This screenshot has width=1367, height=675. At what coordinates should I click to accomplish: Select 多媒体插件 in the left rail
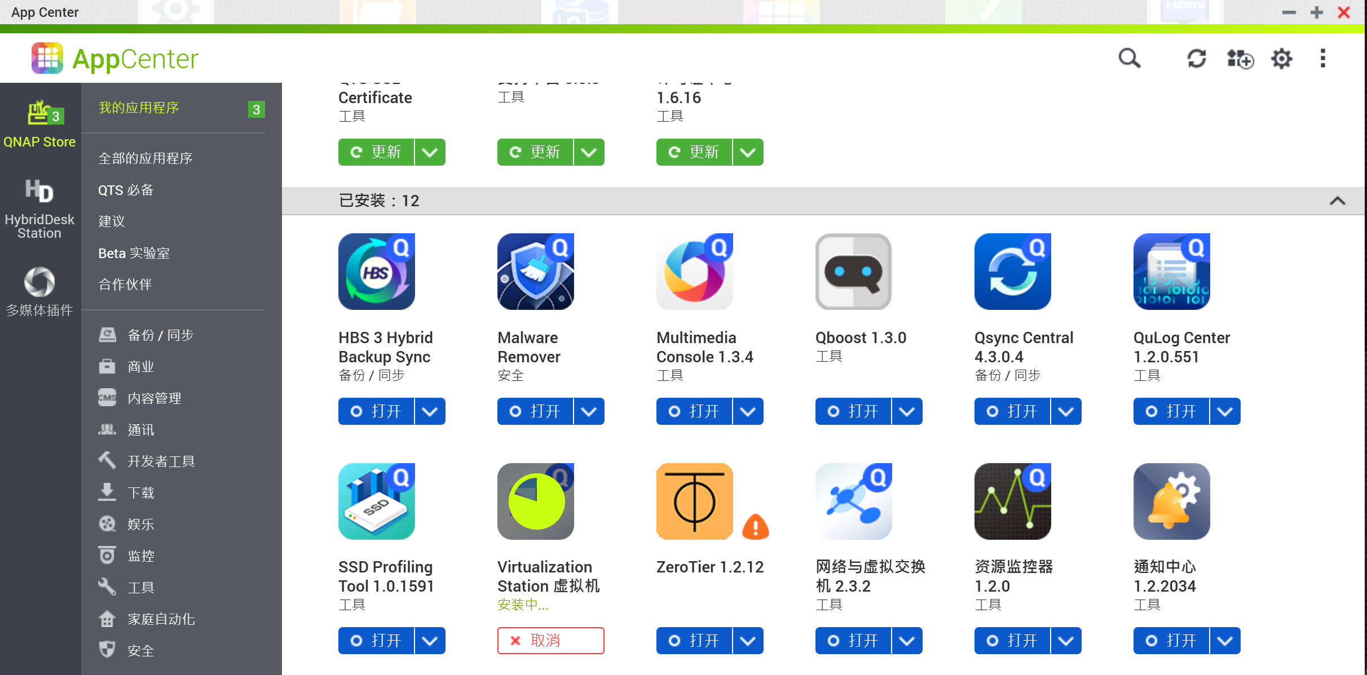39,291
